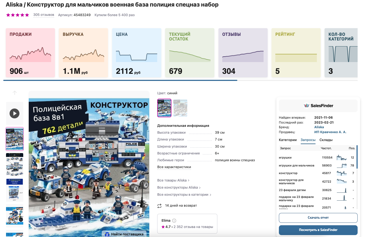365x237 pixels.
Task: Expand Все характеристики link
Action: (174, 167)
